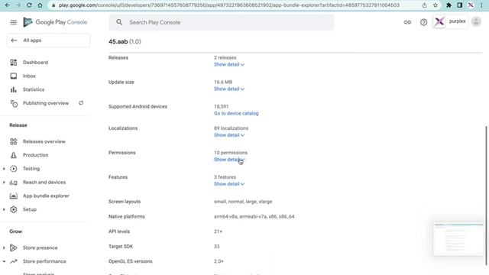Screen dimensions: 489x275
Task: Open the screenshot preview thumbnail
Action: [x=458, y=239]
